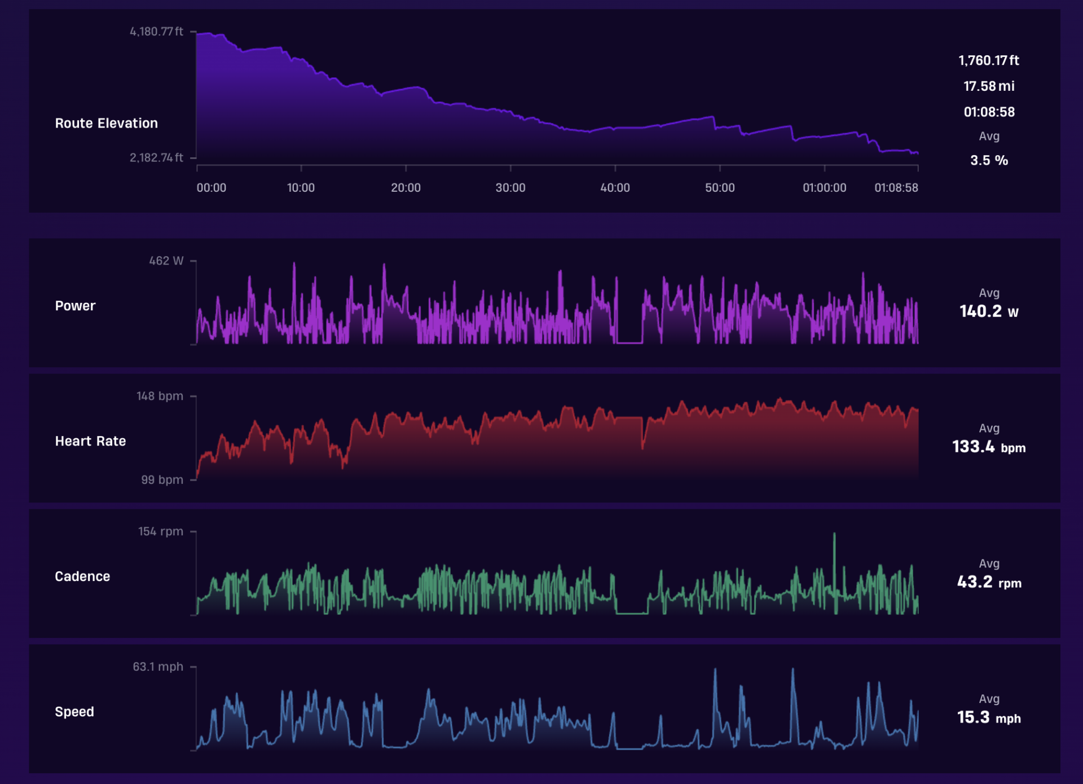Click the 1,760.17 ft elevation change value
Viewport: 1083px width, 784px height.
coord(989,60)
